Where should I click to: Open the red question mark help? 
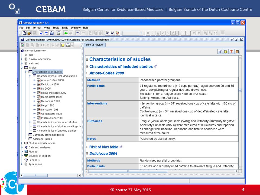point(231,51)
